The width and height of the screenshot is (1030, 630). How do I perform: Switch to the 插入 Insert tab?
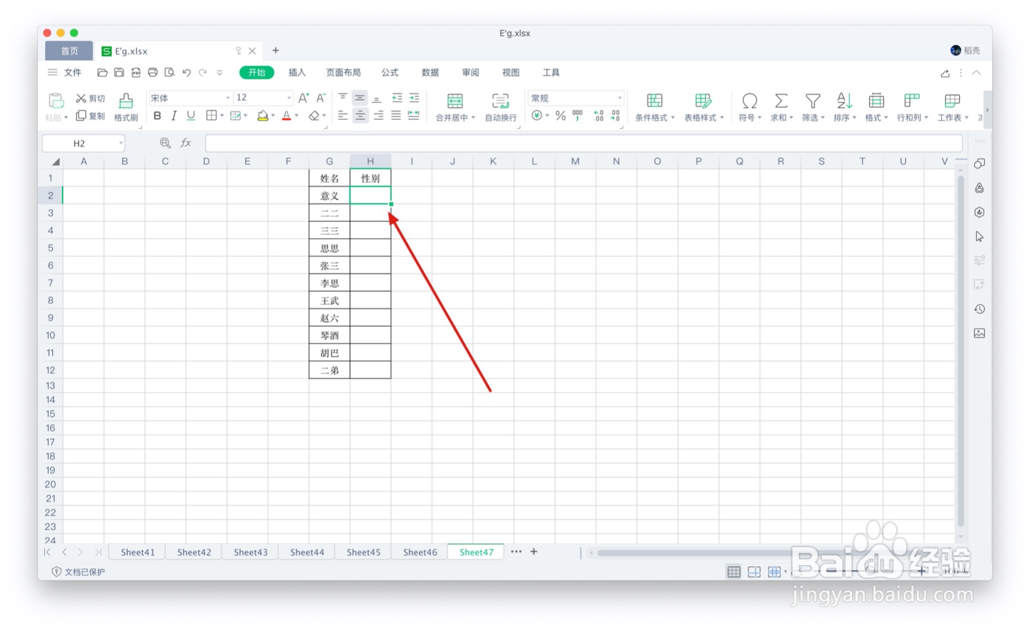(x=297, y=73)
